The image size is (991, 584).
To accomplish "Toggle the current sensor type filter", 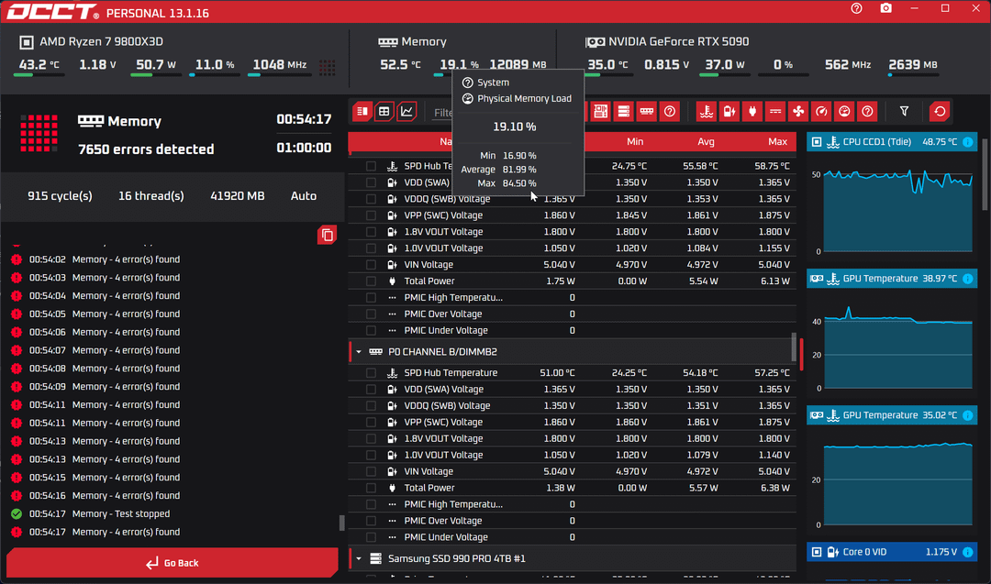I will (x=775, y=112).
